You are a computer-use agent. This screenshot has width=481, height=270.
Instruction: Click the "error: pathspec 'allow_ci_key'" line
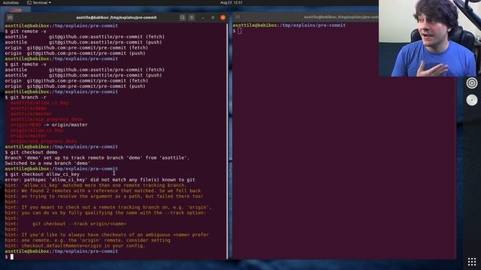point(100,180)
